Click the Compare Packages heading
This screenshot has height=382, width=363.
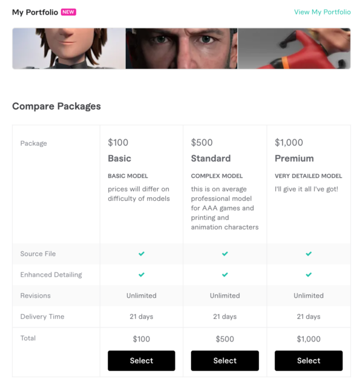[56, 106]
